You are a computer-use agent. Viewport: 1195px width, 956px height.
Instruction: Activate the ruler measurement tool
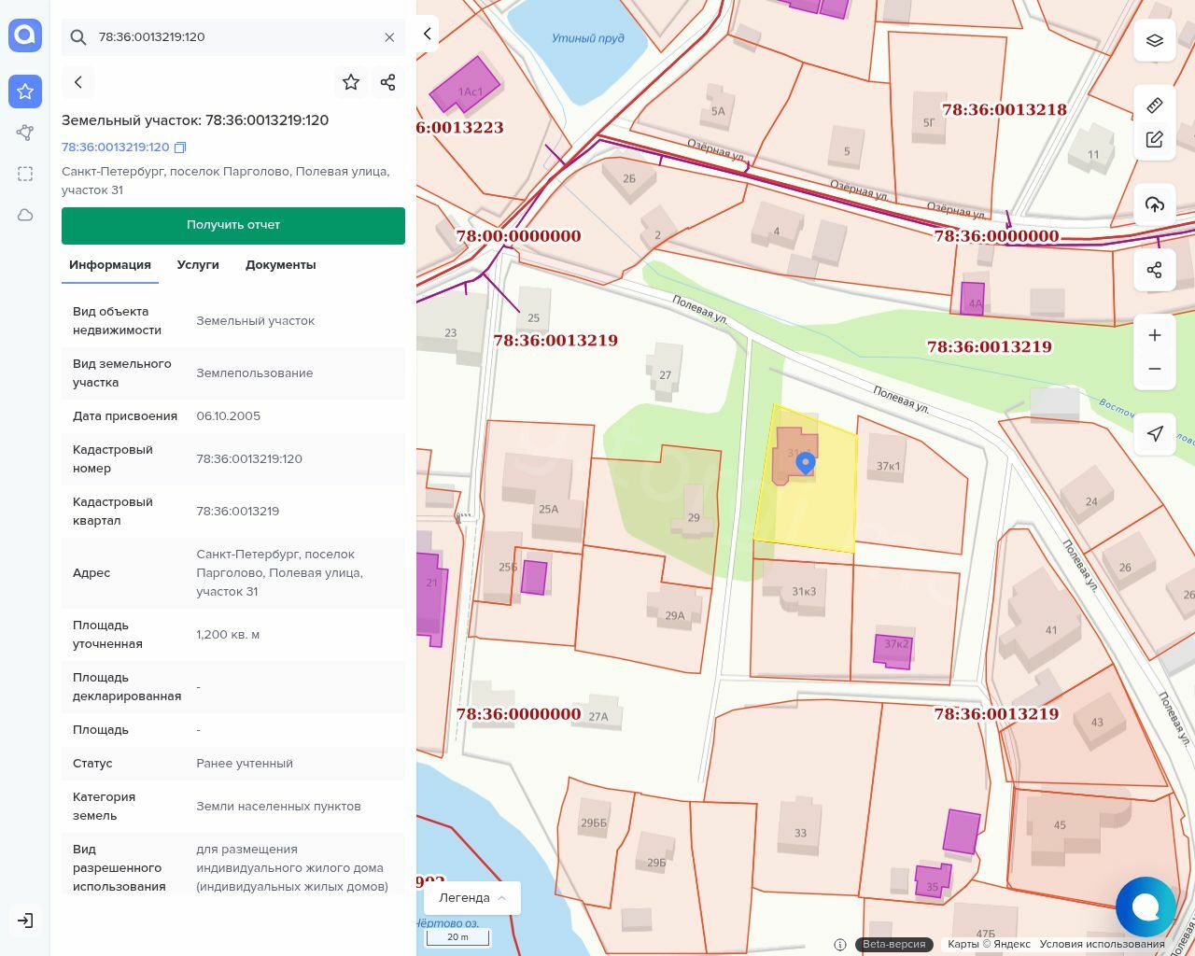point(1155,105)
